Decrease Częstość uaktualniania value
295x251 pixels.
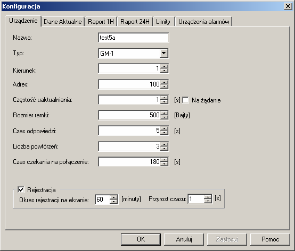click(x=164, y=101)
